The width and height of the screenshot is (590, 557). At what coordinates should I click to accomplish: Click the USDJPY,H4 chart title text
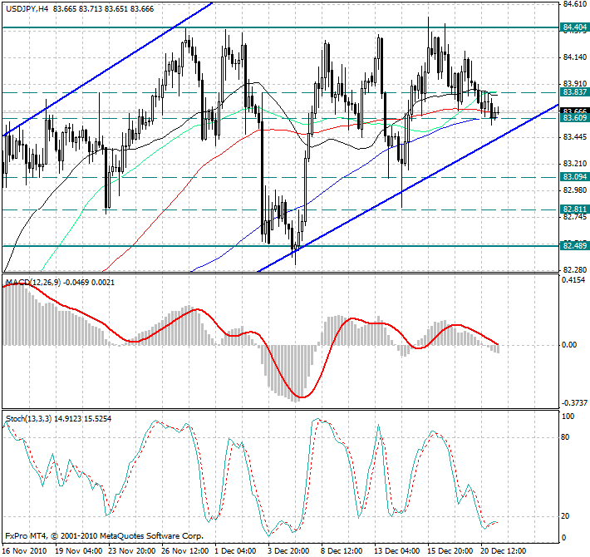(x=27, y=8)
